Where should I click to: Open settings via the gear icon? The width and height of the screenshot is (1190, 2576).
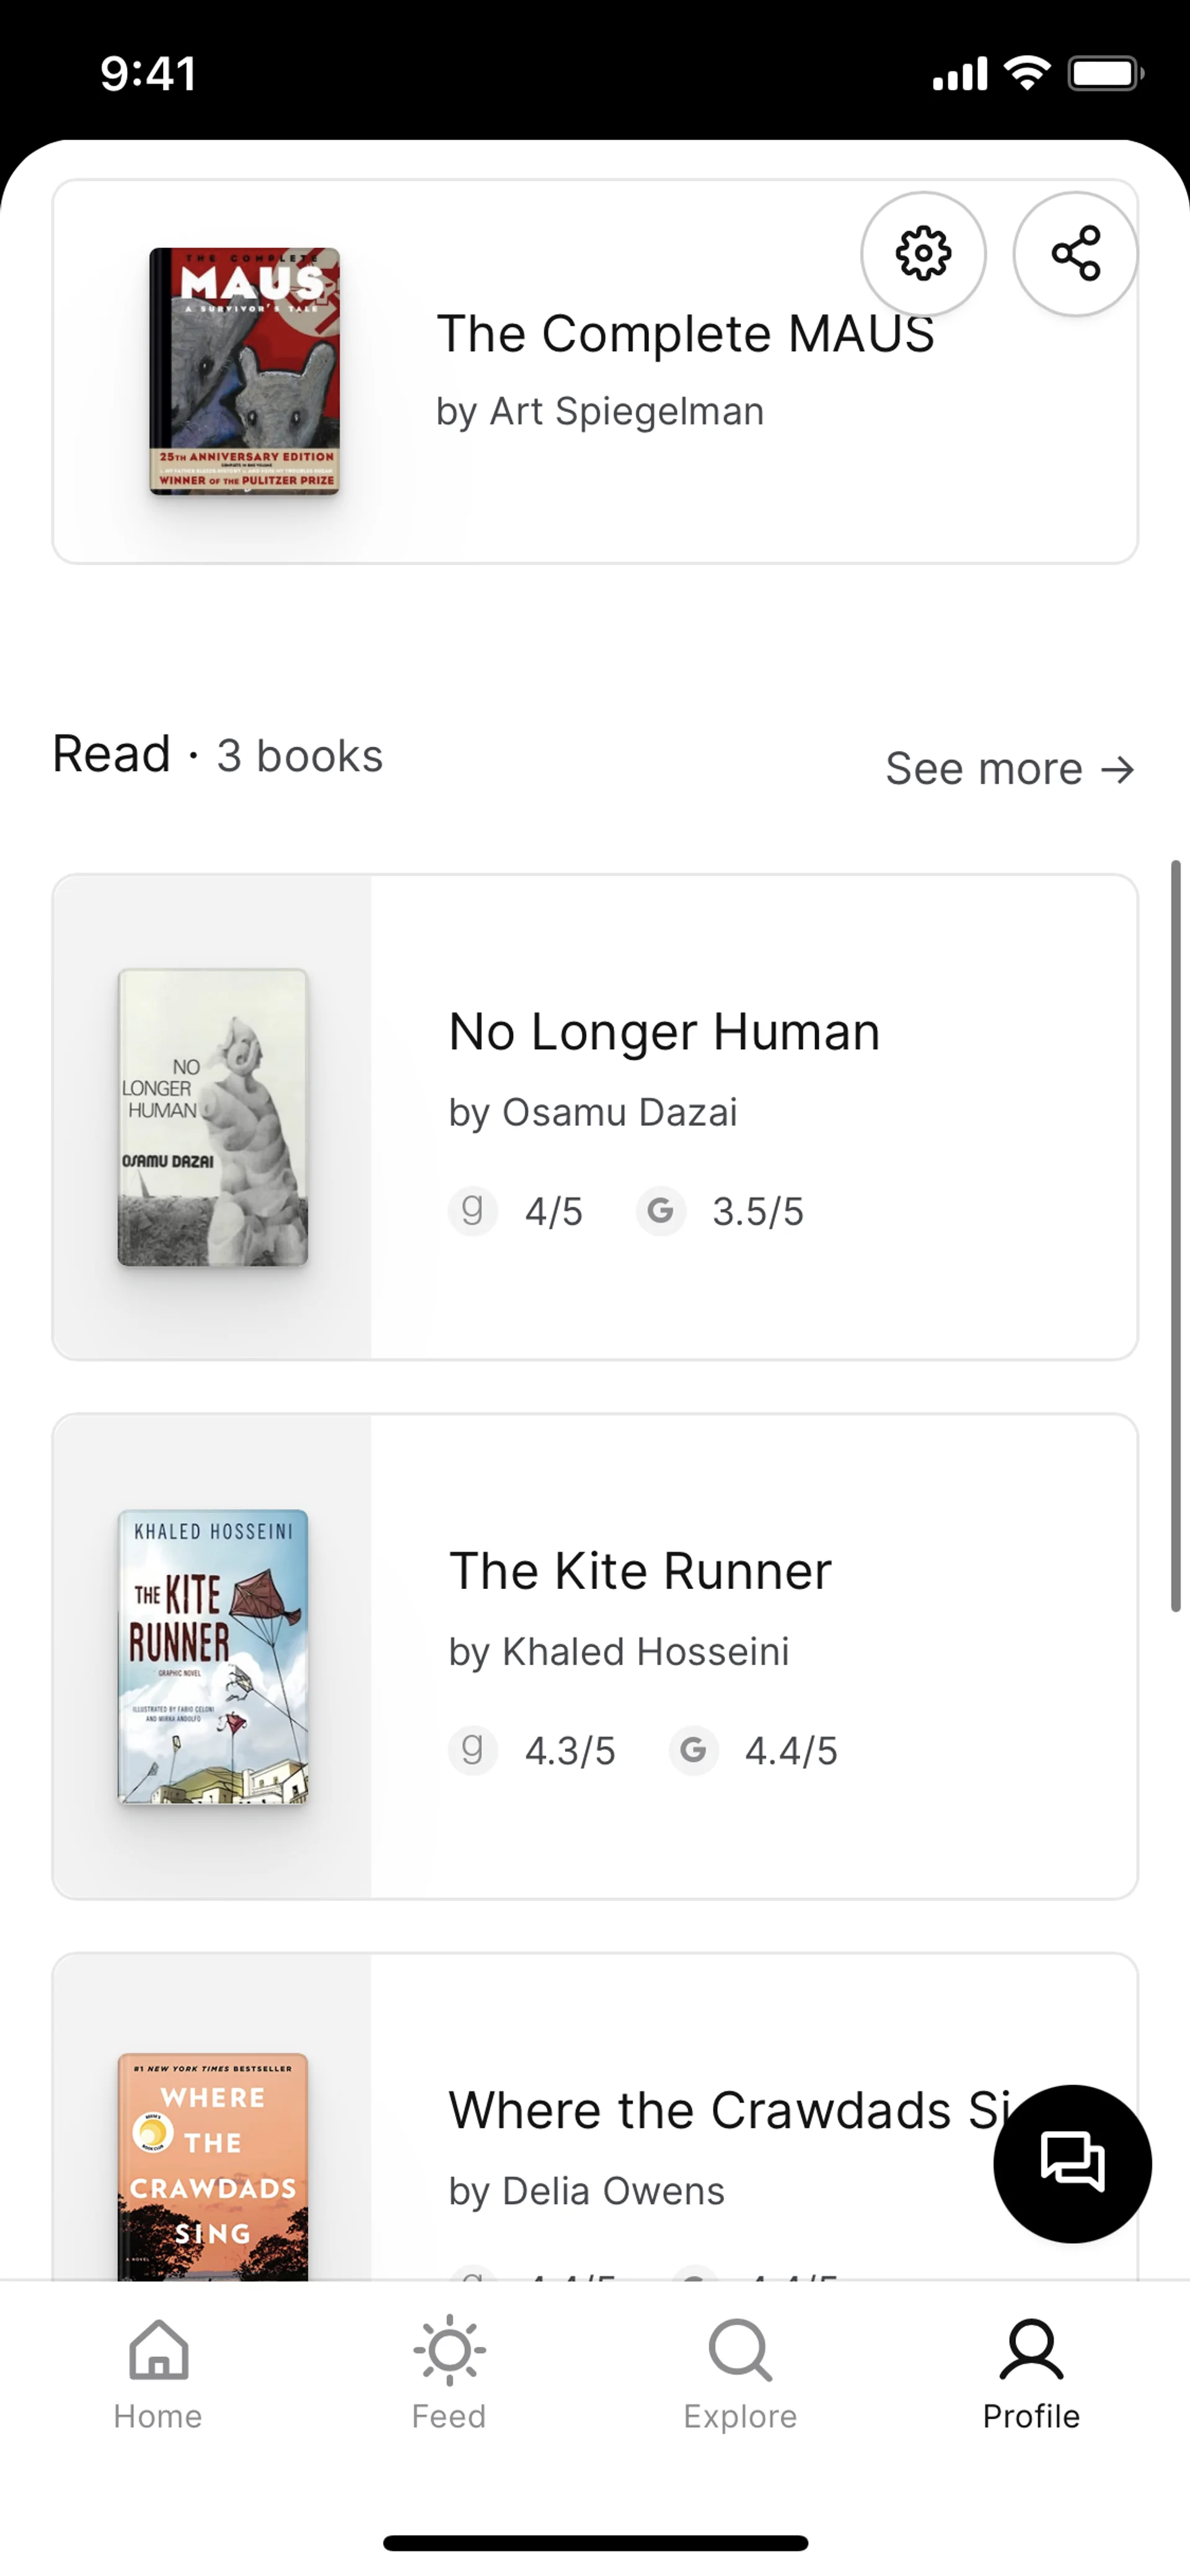(923, 254)
